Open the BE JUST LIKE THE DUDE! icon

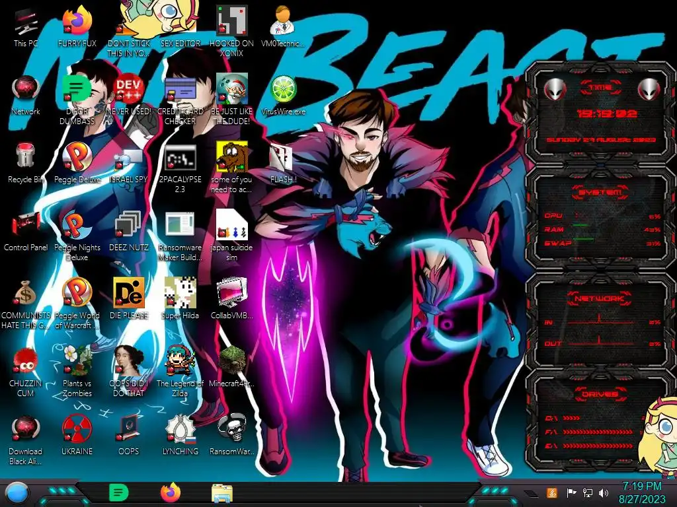click(x=231, y=100)
